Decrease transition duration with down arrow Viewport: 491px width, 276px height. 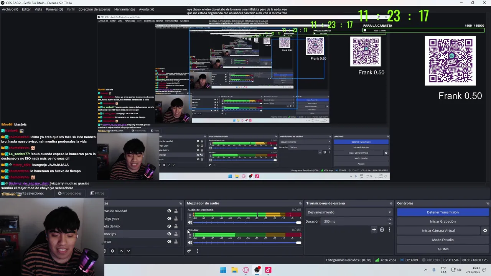pyautogui.click(x=390, y=223)
